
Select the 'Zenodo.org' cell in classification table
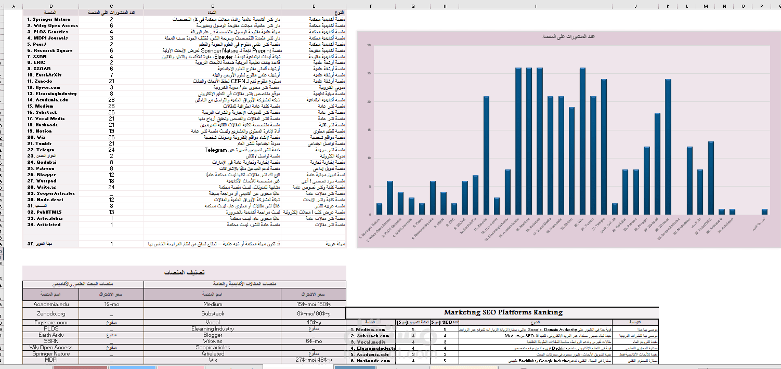coord(50,313)
